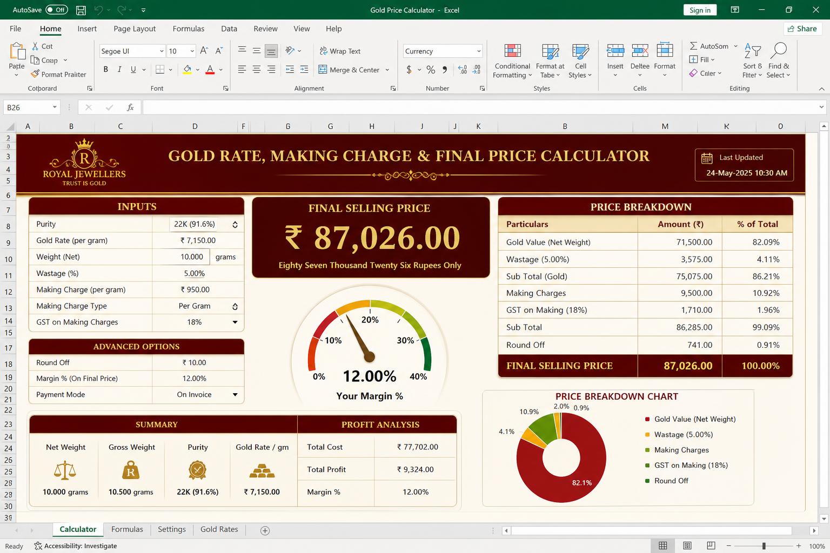Click the Save icon in title bar
The image size is (830, 553).
[x=81, y=10]
